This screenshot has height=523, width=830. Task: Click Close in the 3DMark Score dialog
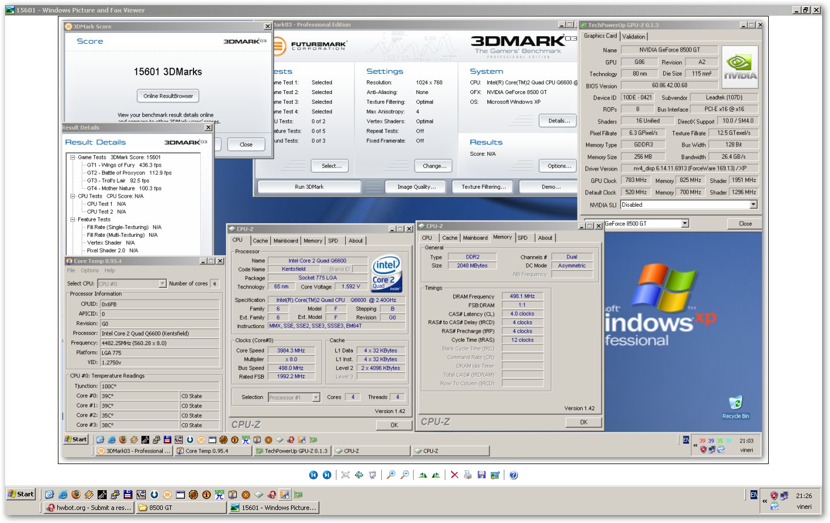[x=246, y=144]
